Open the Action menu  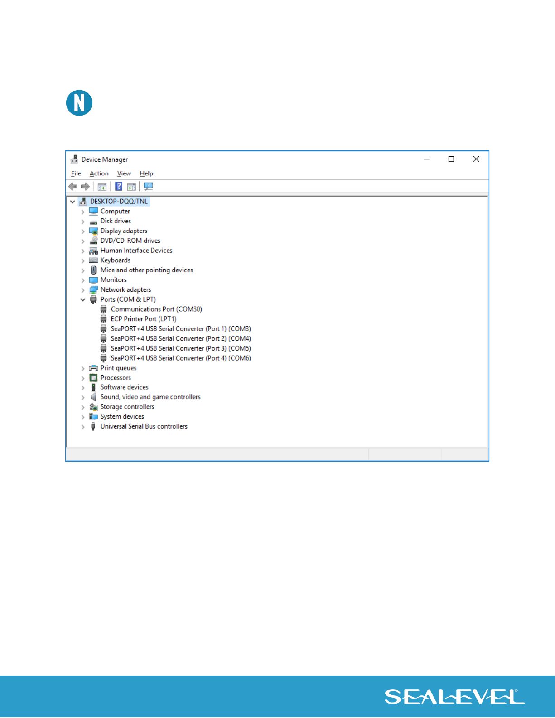99,173
